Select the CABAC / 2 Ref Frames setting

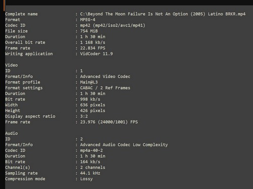pyautogui.click(x=105, y=88)
